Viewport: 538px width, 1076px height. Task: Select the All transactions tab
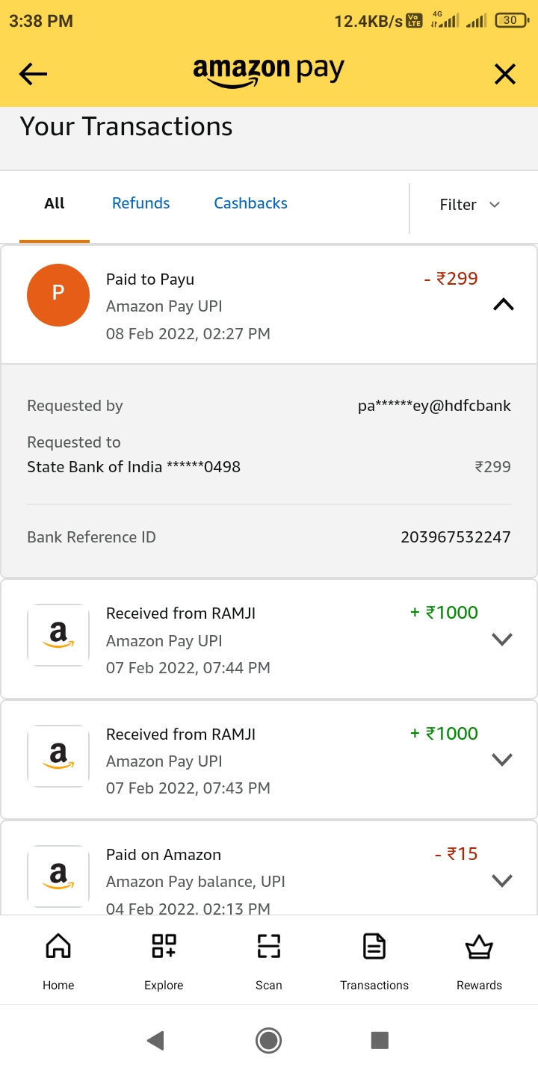coord(55,203)
